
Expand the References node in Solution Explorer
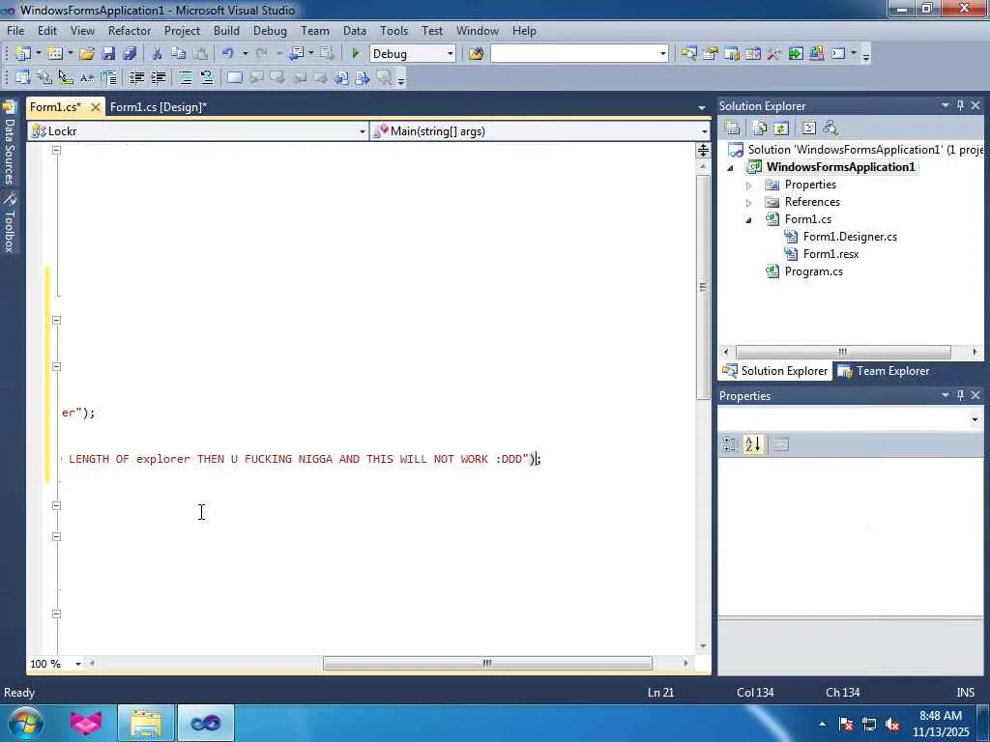point(749,203)
